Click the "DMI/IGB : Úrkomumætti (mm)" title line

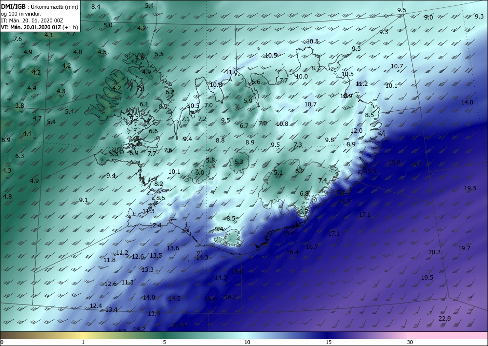[x=40, y=6]
